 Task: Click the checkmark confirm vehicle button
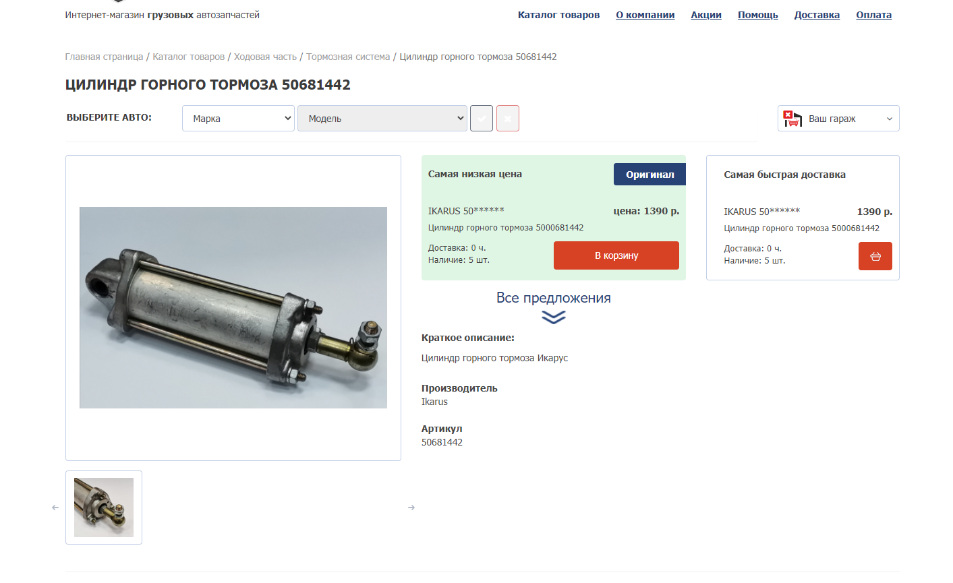coord(482,119)
